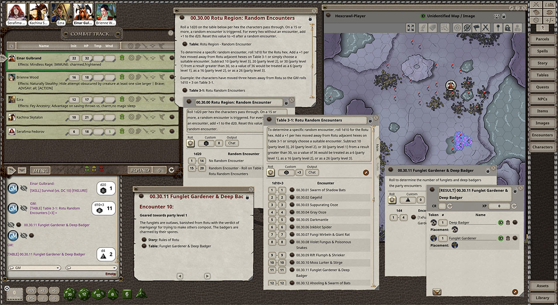Open the 00.30.04 Gray Ooze encounter link
Image resolution: width=558 pixels, height=305 pixels.
click(311, 212)
